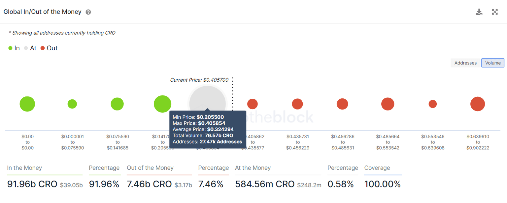The height and width of the screenshot is (203, 507).
Task: Toggle the red Out legend item
Action: pyautogui.click(x=49, y=48)
